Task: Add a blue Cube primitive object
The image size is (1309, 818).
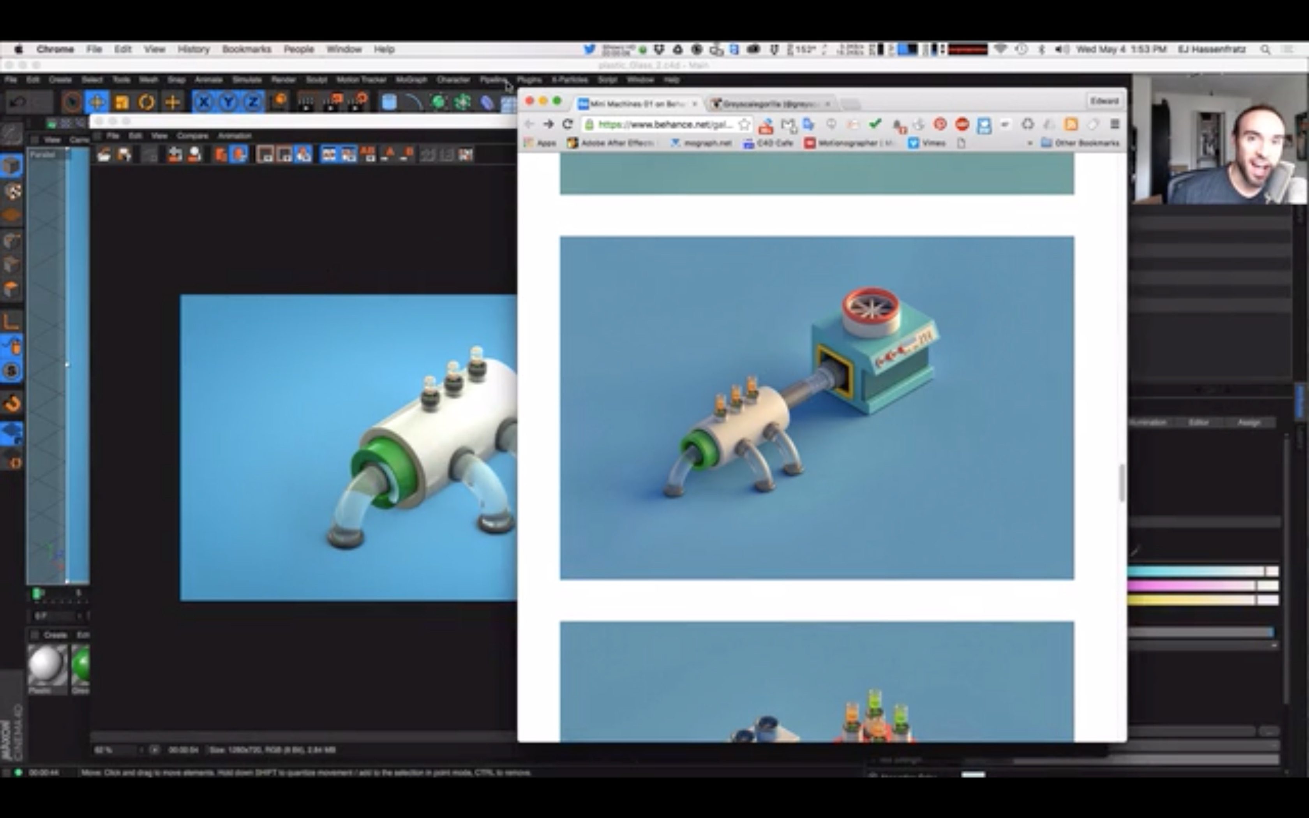Action: click(389, 102)
